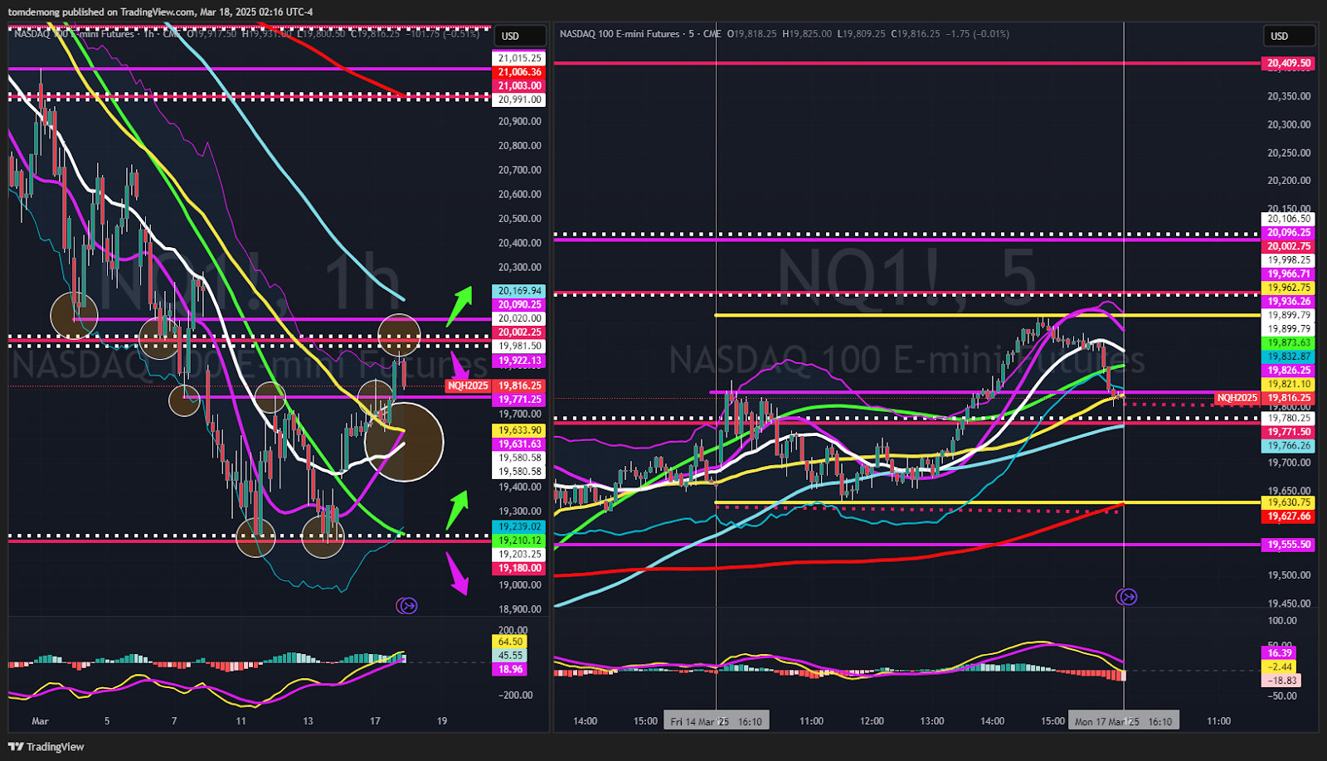Select the yellow -2.44 indicator value

pyautogui.click(x=1280, y=666)
